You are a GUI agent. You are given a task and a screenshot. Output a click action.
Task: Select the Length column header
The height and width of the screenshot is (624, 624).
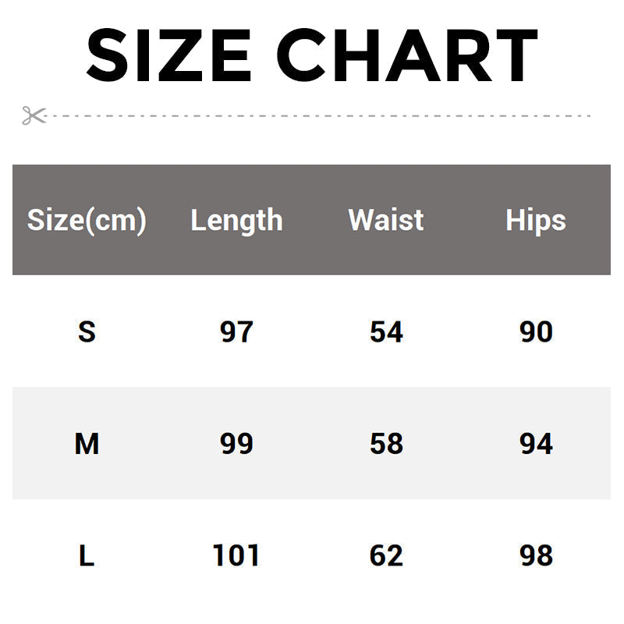pos(237,221)
